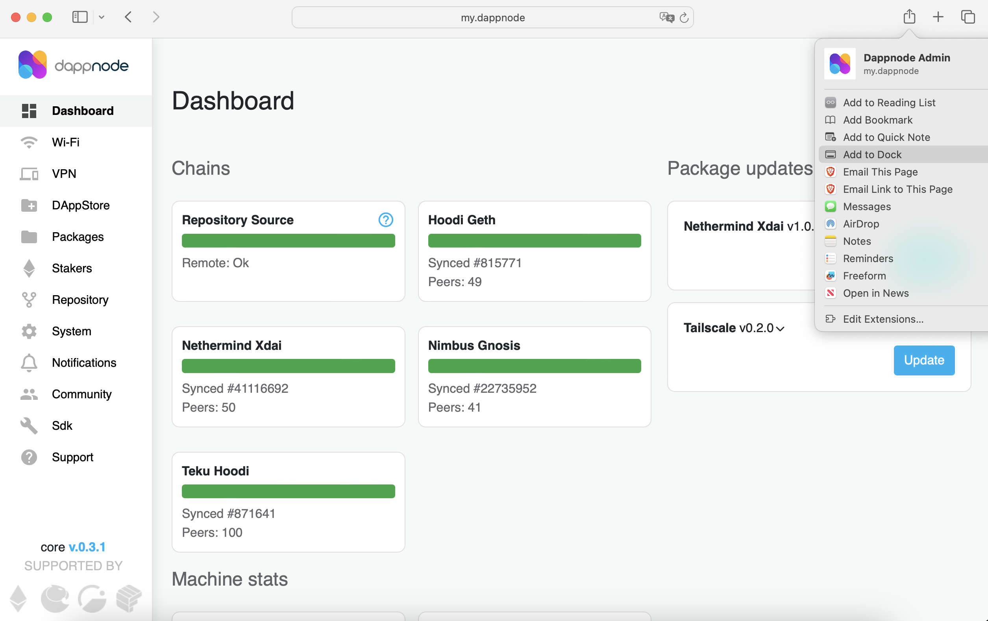Expand the Tailscale v0.2.0 chevron
The image size is (988, 621).
pos(780,329)
